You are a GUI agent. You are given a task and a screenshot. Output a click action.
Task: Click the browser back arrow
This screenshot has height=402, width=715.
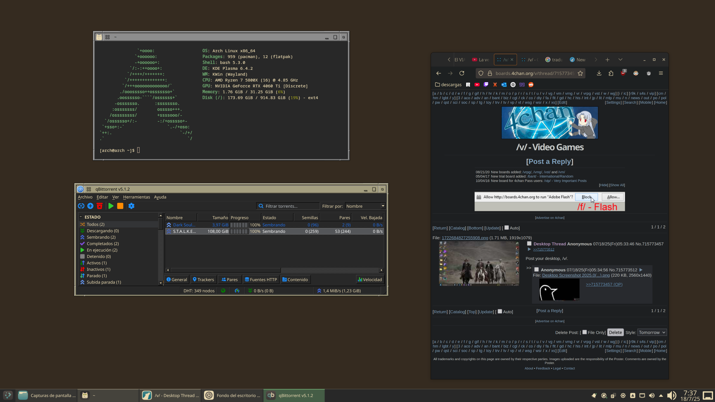point(438,73)
